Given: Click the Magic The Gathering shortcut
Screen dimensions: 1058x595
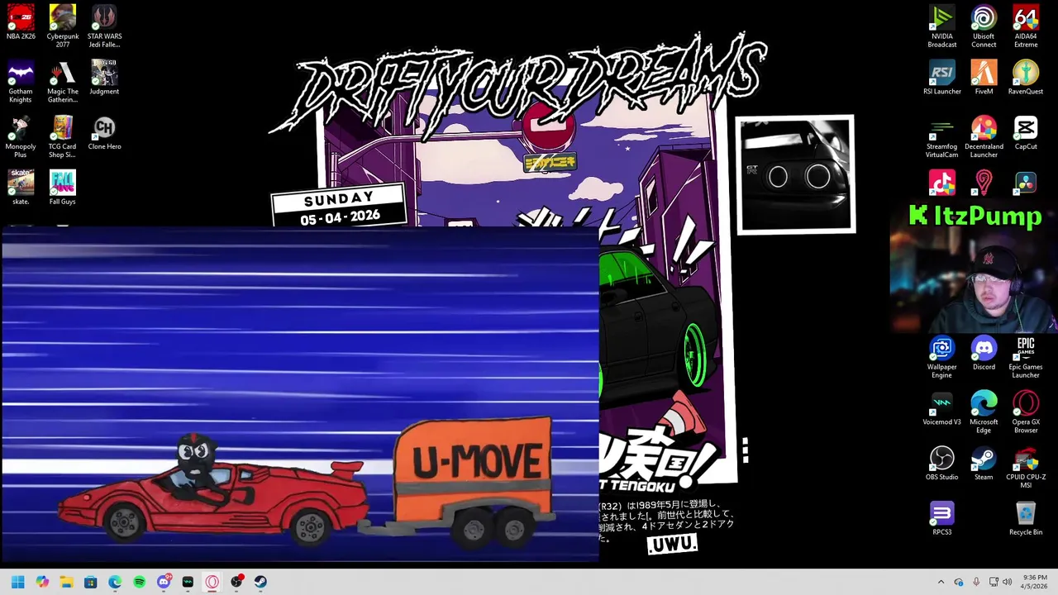Looking at the screenshot, I should [63, 81].
